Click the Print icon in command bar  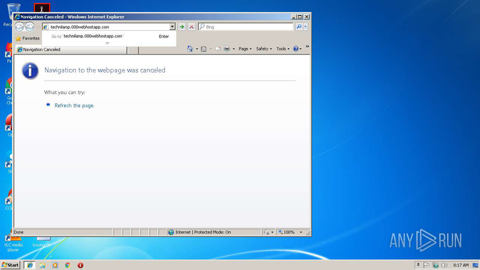(x=227, y=49)
